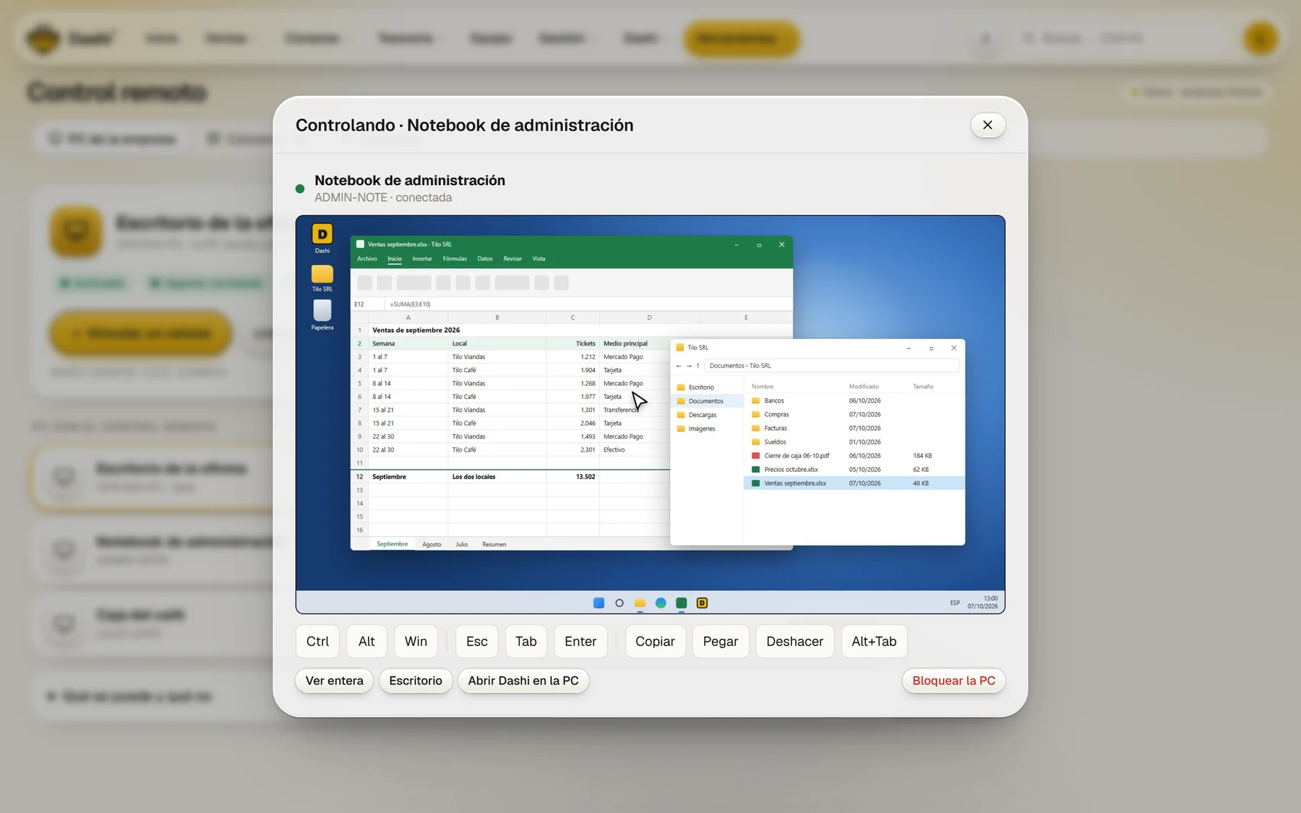Go back in the Tilo SRL explorer window
The width and height of the screenshot is (1301, 813).
678,366
